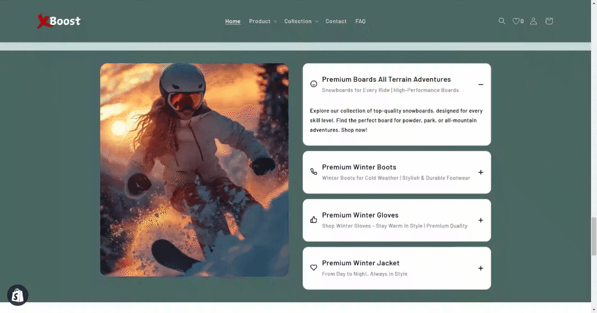Expand Premium Winter Boots with plus icon
Image resolution: width=597 pixels, height=313 pixels.
tap(481, 172)
